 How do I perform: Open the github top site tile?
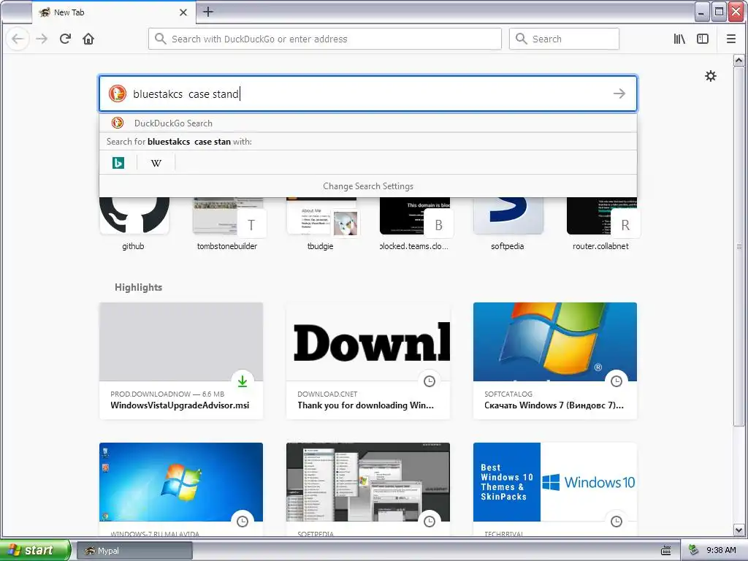[x=134, y=224]
